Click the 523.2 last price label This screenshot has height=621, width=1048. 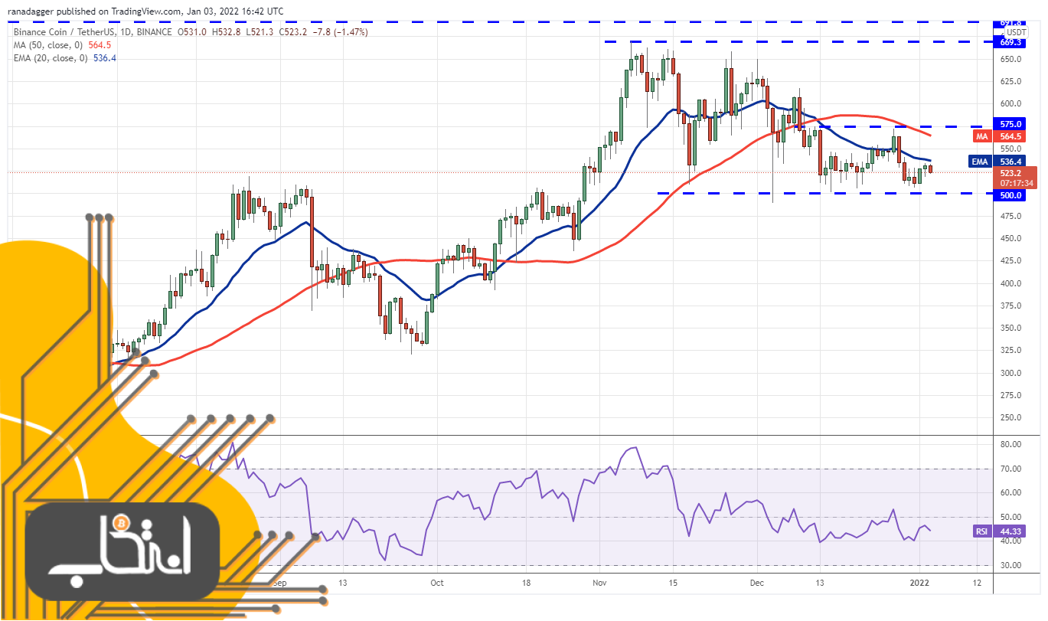point(1011,173)
